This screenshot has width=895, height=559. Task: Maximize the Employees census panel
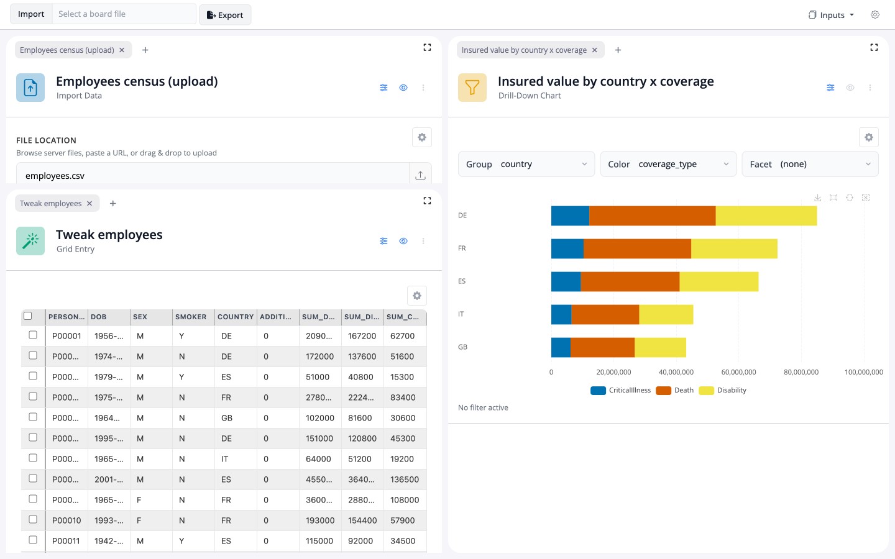[x=427, y=47]
